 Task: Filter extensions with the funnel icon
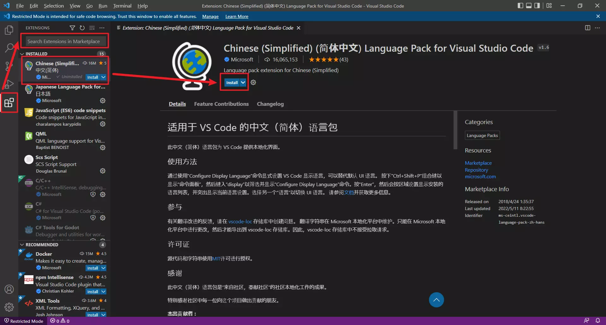72,28
